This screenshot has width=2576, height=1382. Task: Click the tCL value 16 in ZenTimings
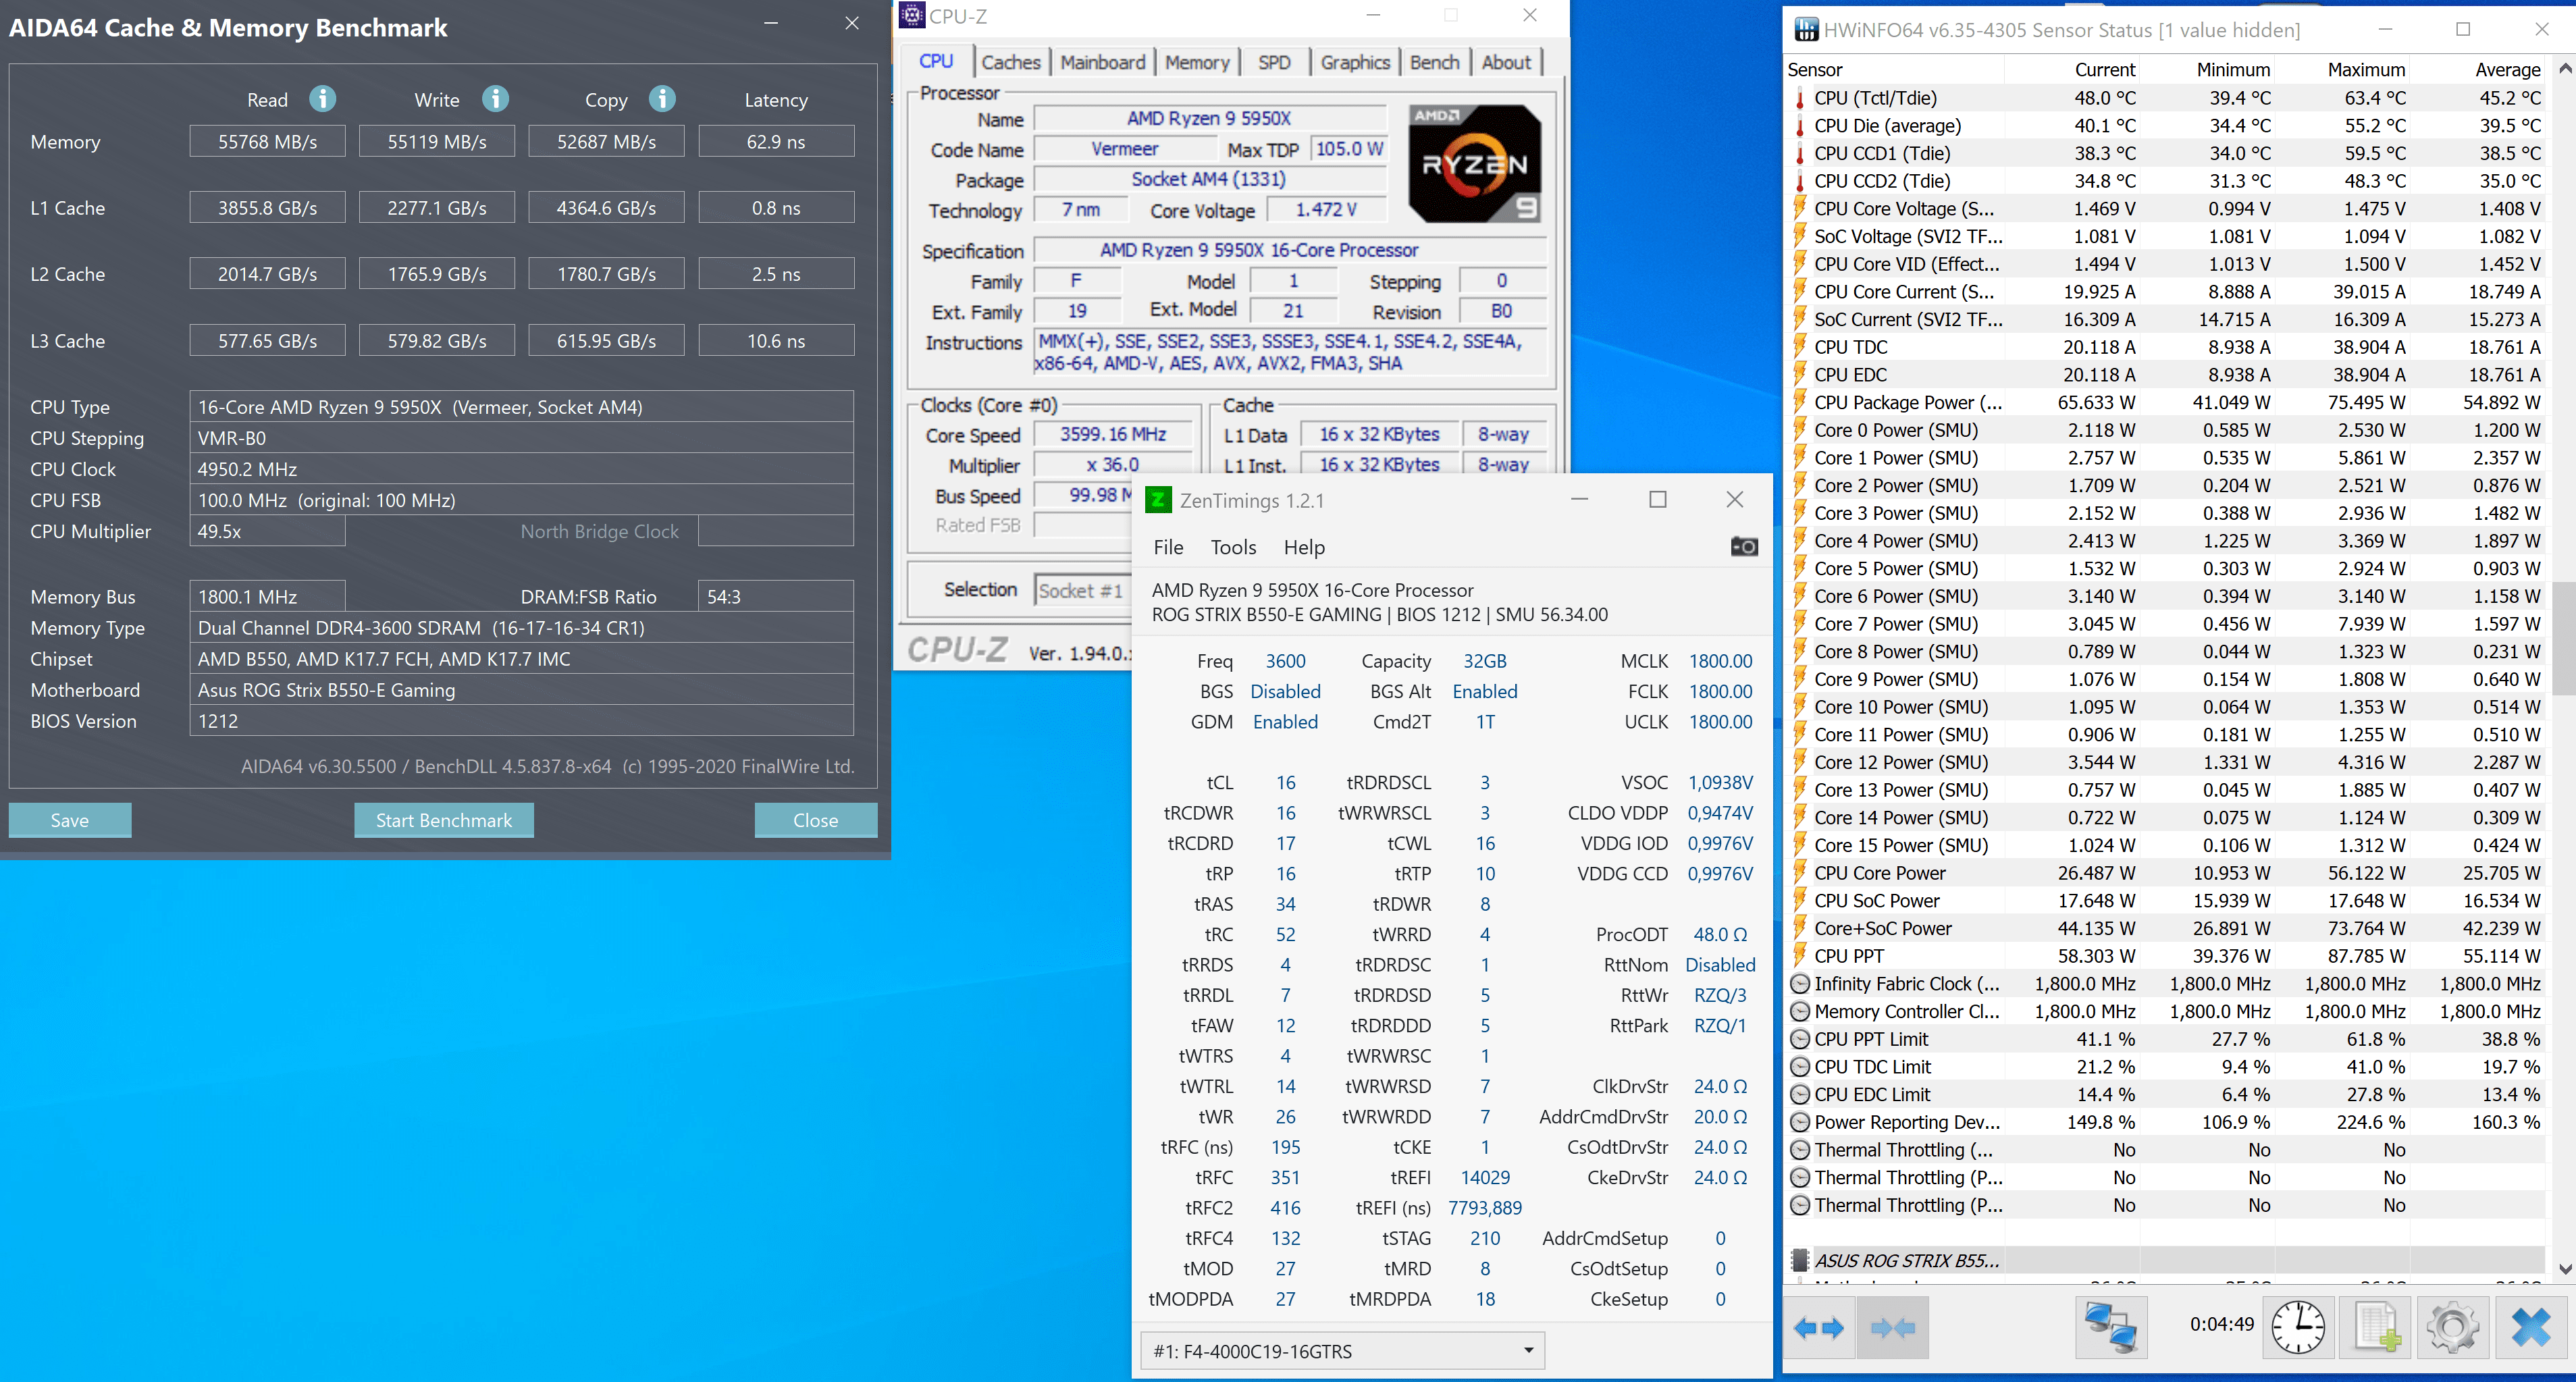tap(1285, 782)
